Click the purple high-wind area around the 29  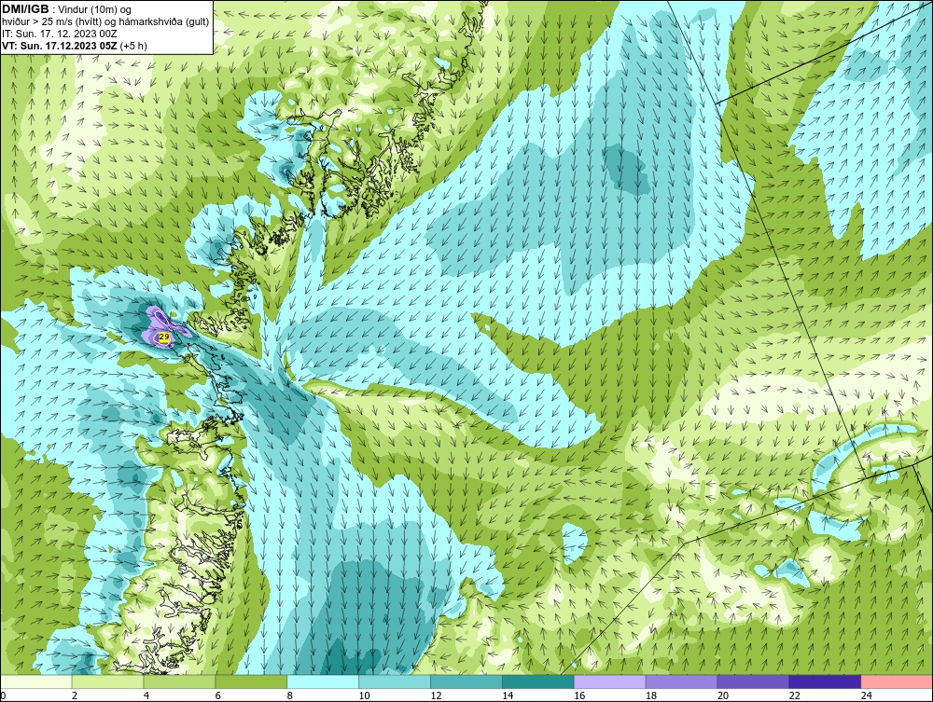pyautogui.click(x=154, y=323)
